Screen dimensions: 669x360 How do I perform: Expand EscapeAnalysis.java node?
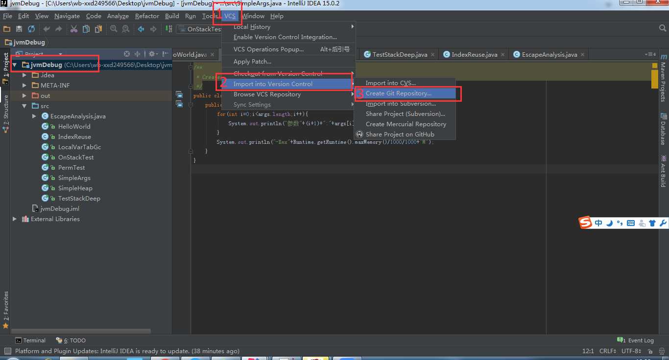pos(34,116)
